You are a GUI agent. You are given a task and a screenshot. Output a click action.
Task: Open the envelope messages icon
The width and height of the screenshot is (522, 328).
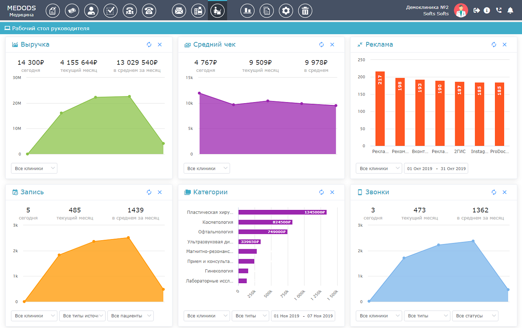tap(179, 11)
